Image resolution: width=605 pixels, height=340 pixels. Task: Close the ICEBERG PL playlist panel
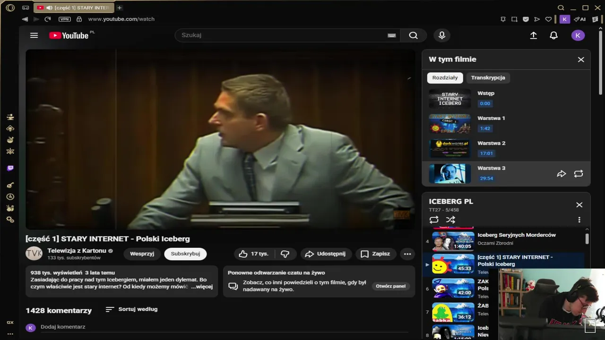pos(579,205)
